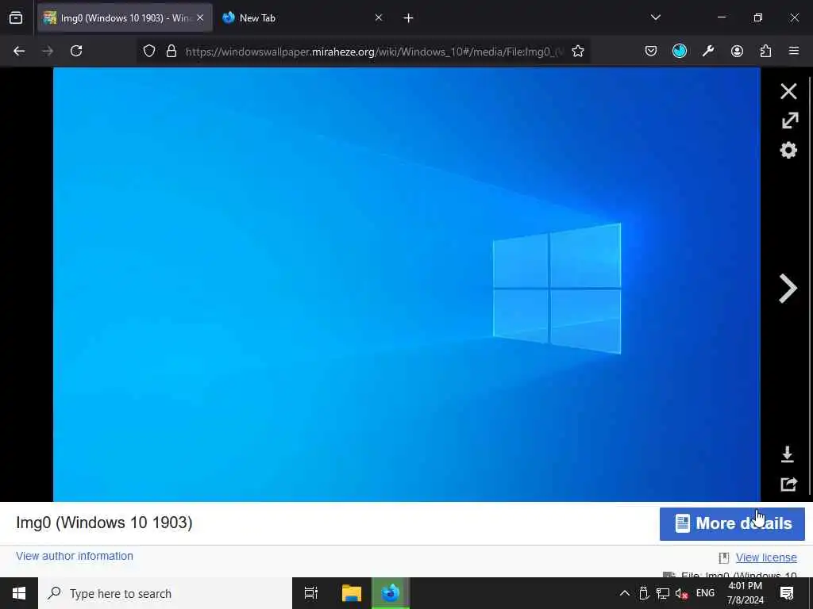This screenshot has width=813, height=609.
Task: Open a new tab with the plus button
Action: [x=408, y=18]
